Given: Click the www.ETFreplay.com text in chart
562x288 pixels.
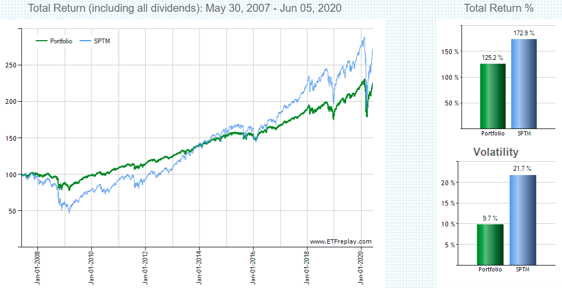Looking at the screenshot, I should point(341,242).
